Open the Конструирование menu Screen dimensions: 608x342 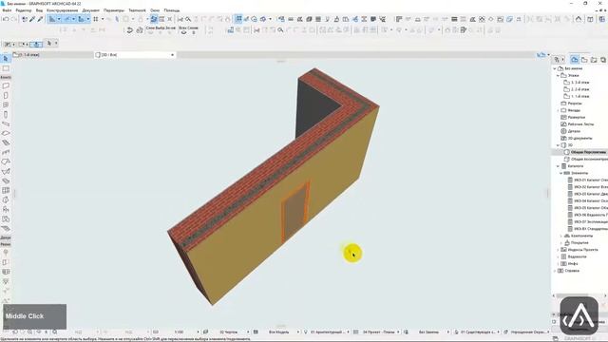click(x=62, y=10)
